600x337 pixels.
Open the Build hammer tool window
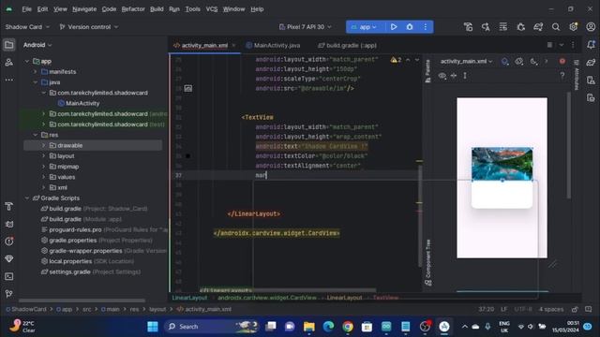pos(8,207)
